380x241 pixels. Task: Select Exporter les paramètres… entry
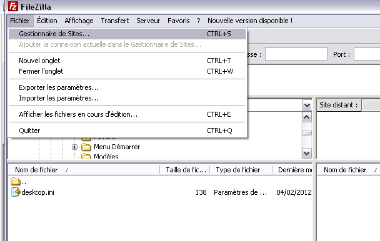tap(127, 87)
